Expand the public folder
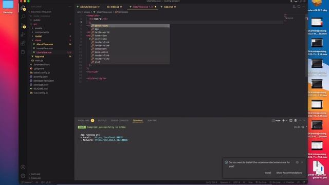This screenshot has height=185, width=329. coord(36,20)
